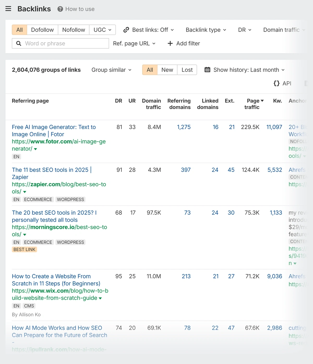
Task: Open fotor.com ai-image-generator URL
Action: pos(59,145)
